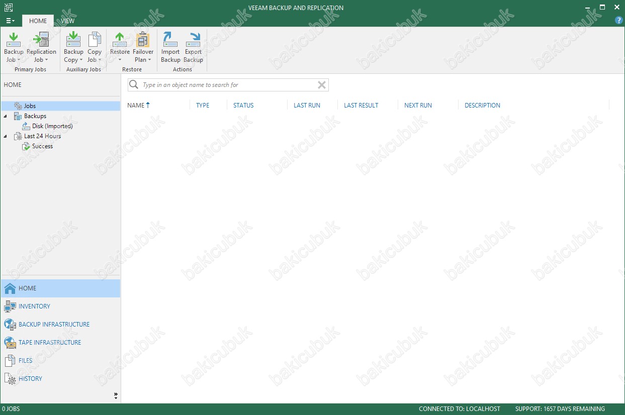This screenshot has height=415, width=625.
Task: Open the Replication Job ribbon button
Action: (x=41, y=47)
